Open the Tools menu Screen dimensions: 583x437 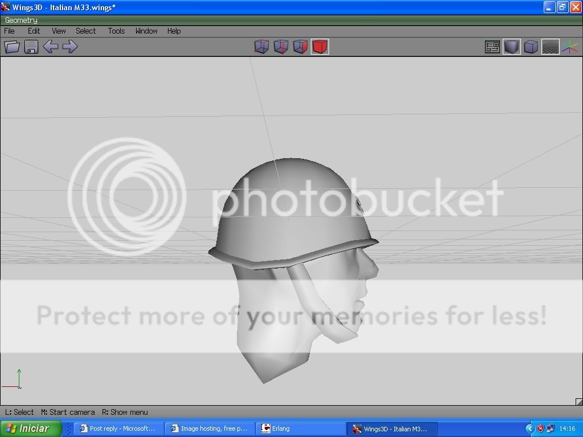[116, 31]
